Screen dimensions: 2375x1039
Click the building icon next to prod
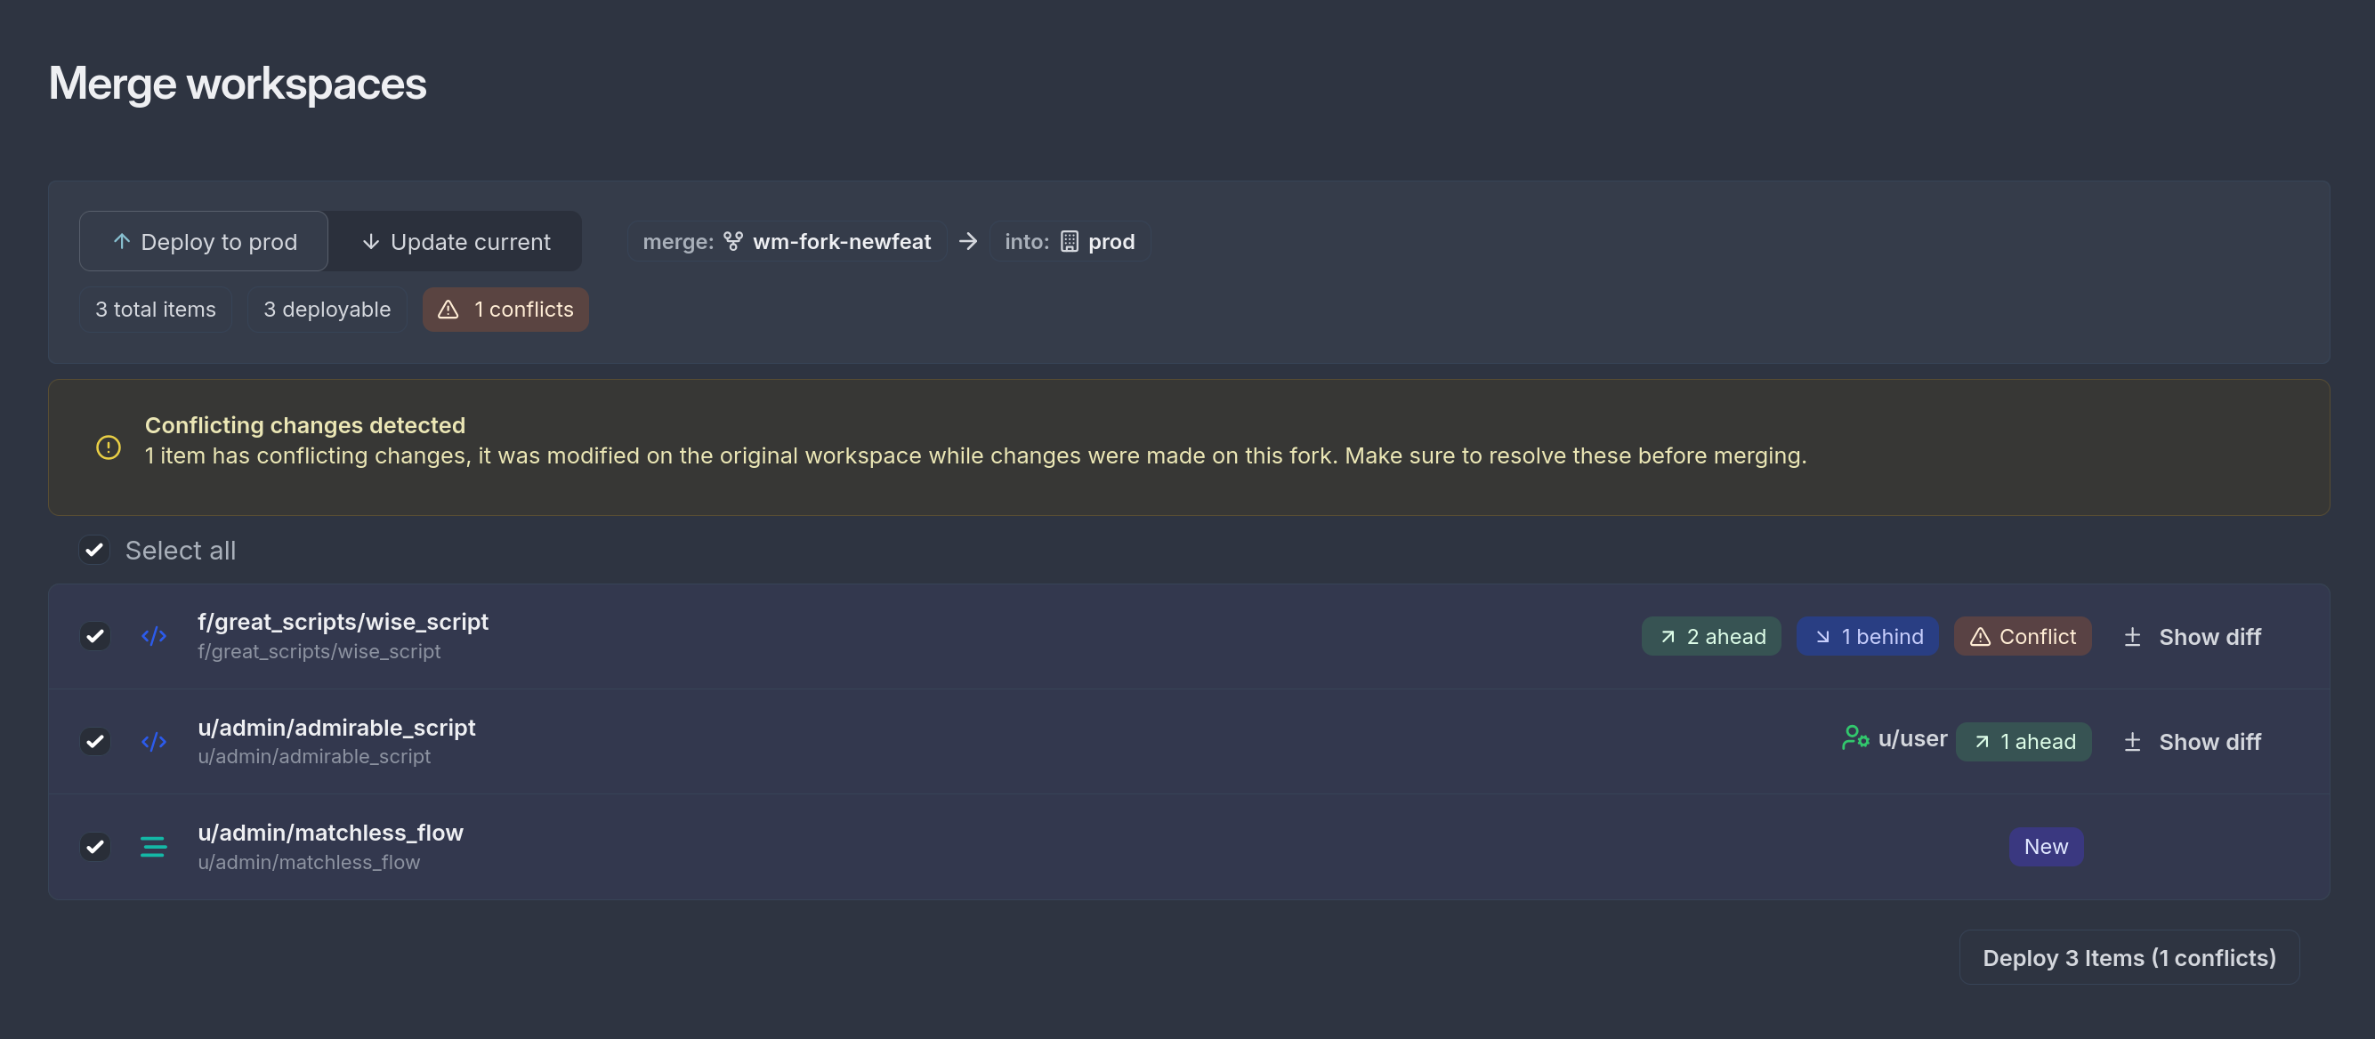click(1069, 242)
